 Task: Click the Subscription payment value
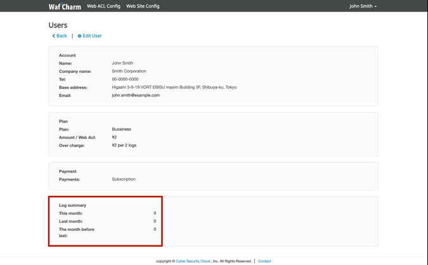tap(124, 179)
